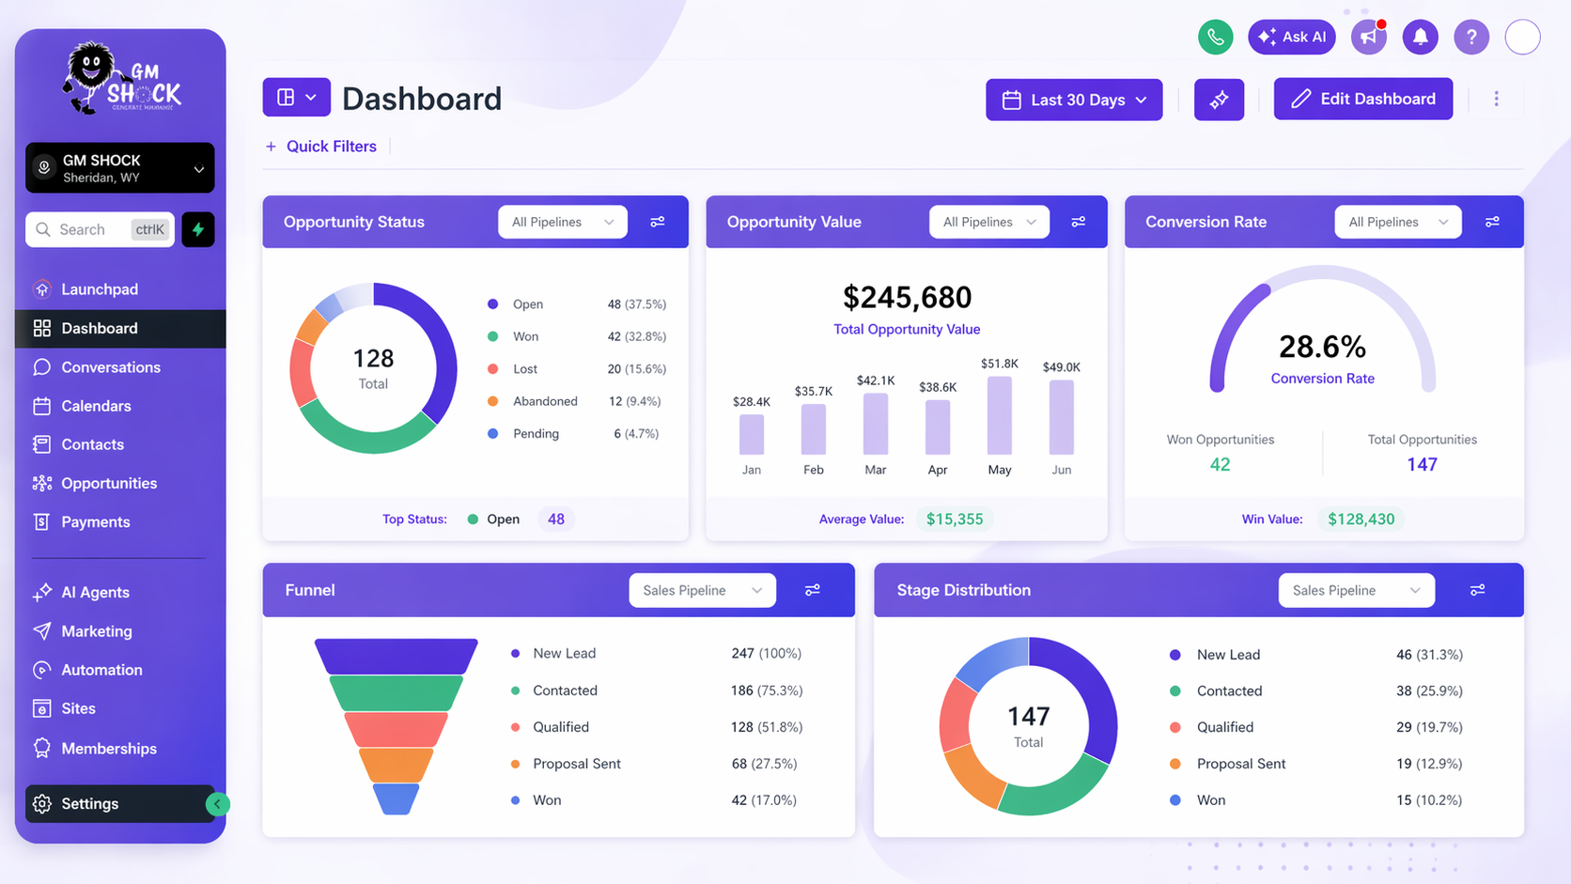This screenshot has height=884, width=1571.
Task: Click Win Value '$128,430'
Action: [x=1361, y=519]
